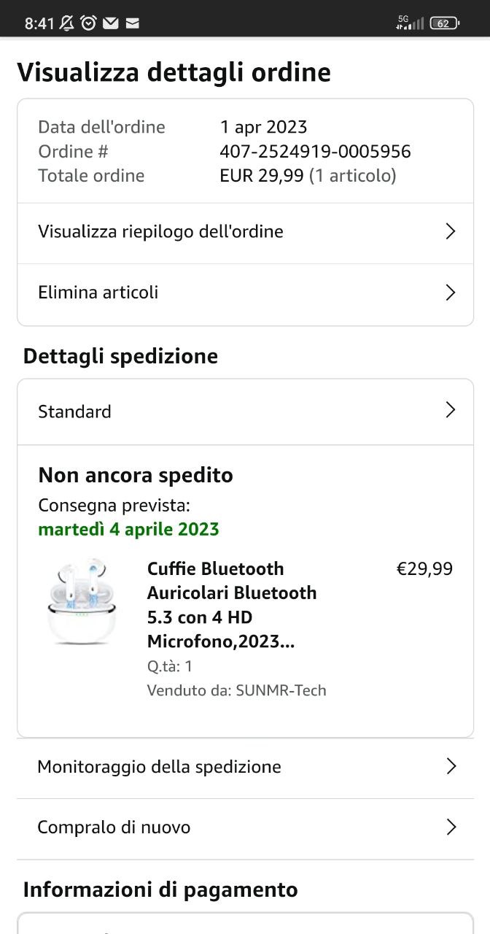Tap the second mail notification icon
This screenshot has width=490, height=934.
(x=132, y=23)
